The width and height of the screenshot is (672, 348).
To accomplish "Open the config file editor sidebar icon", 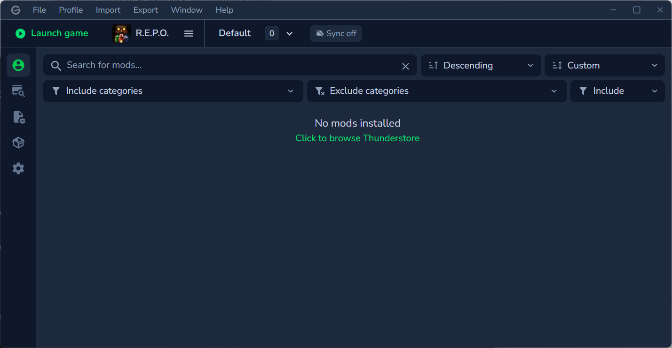I will [x=18, y=117].
